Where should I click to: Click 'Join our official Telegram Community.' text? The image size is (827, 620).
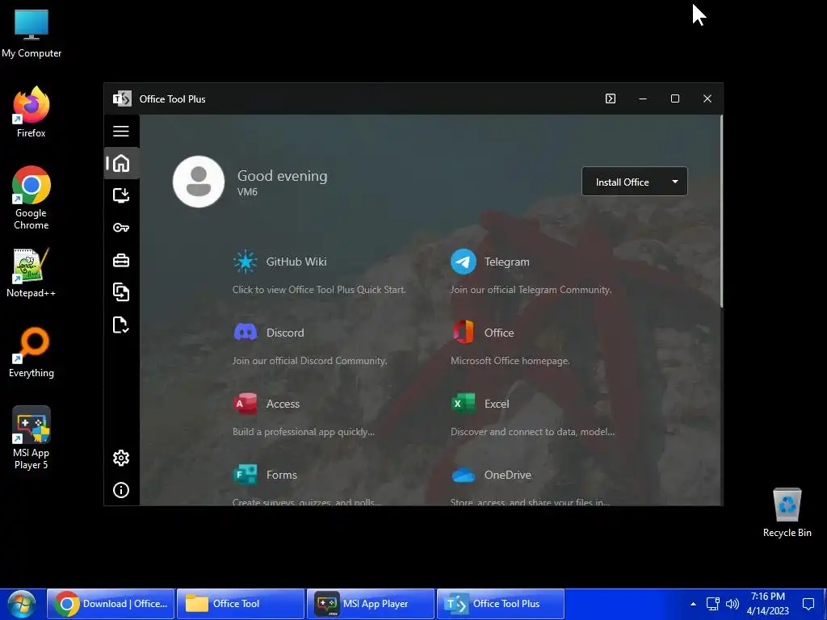pyautogui.click(x=531, y=290)
